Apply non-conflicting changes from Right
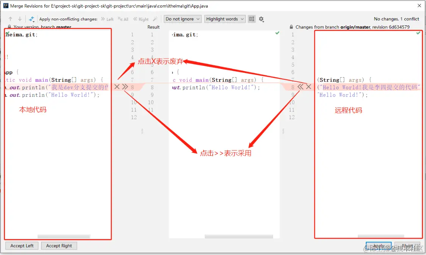This screenshot has height=255, width=426. pyautogui.click(x=141, y=19)
